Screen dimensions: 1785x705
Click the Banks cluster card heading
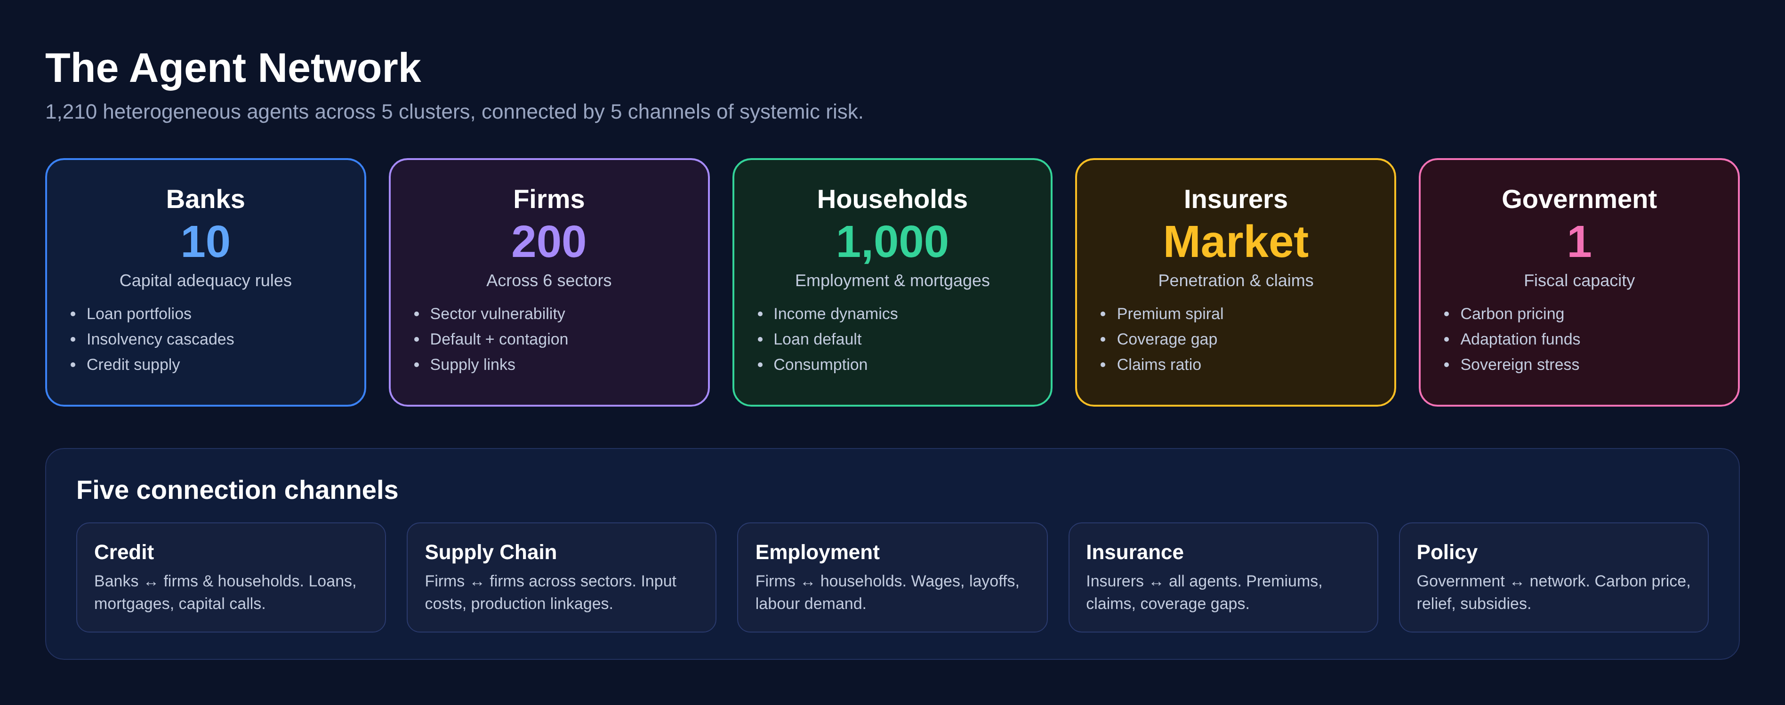coord(205,200)
